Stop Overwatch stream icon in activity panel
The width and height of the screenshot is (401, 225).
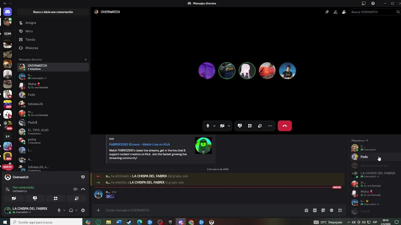click(x=83, y=177)
